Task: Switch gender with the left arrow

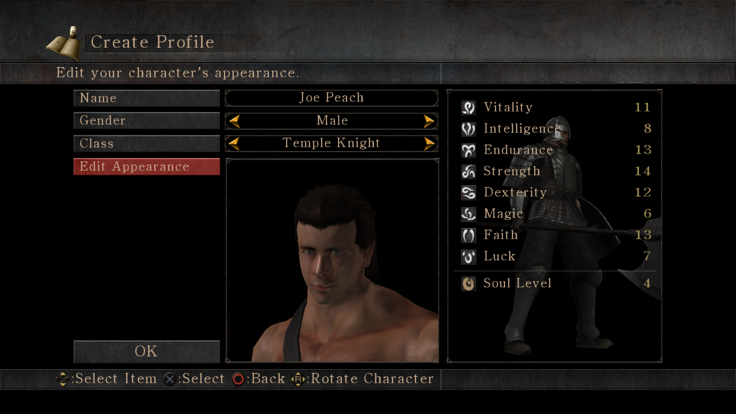Action: (x=234, y=121)
